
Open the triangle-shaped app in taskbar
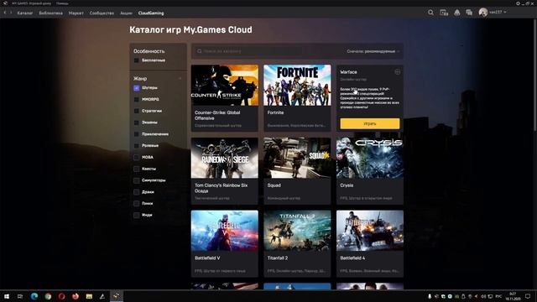102,296
